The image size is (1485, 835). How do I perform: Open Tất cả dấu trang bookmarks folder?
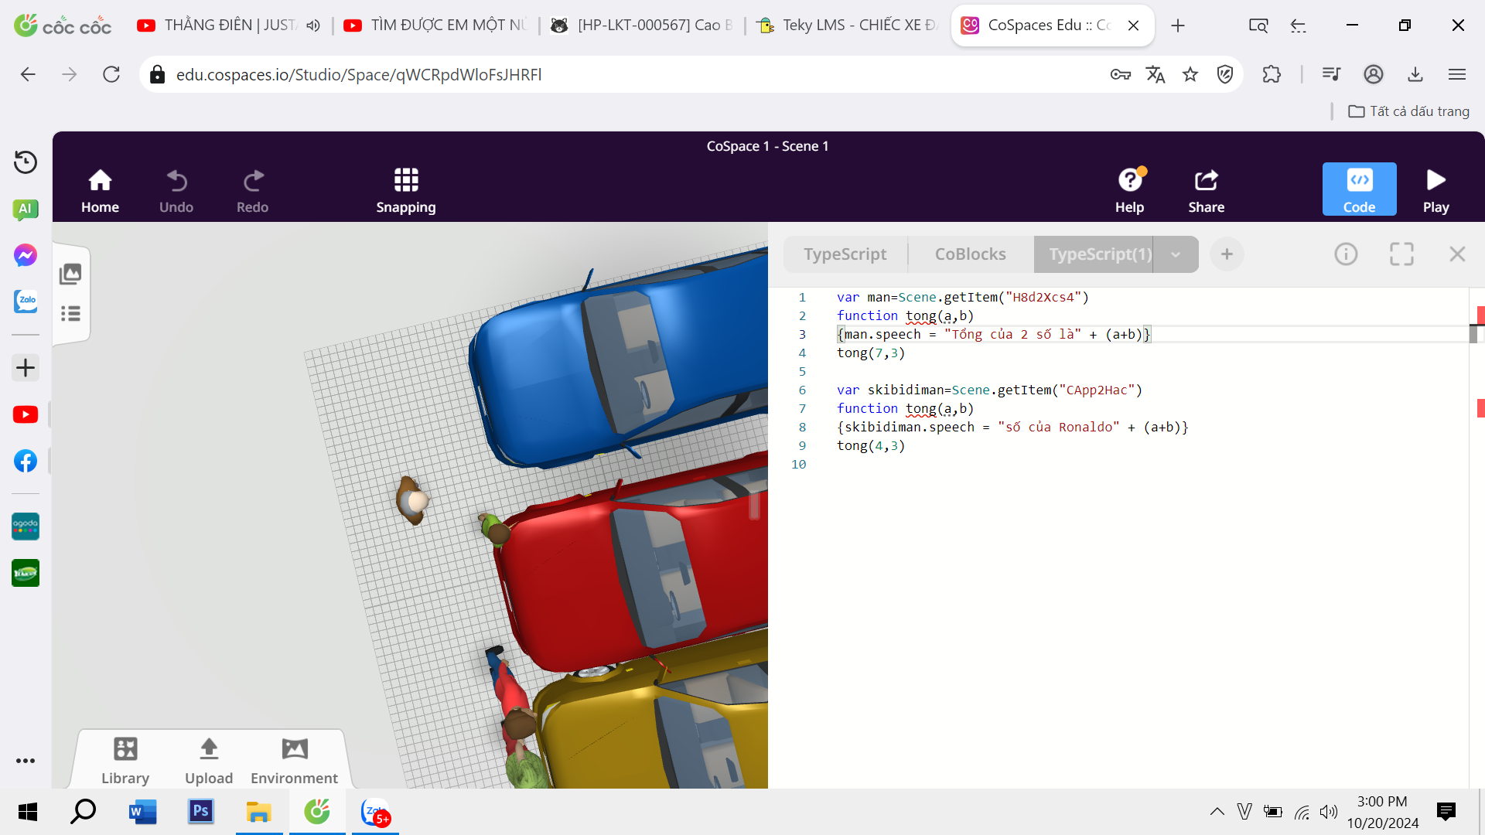coord(1408,111)
